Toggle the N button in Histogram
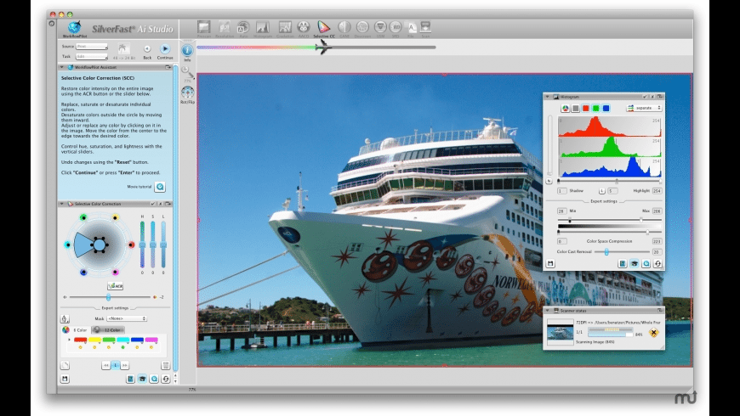The height and width of the screenshot is (416, 740). tap(549, 181)
